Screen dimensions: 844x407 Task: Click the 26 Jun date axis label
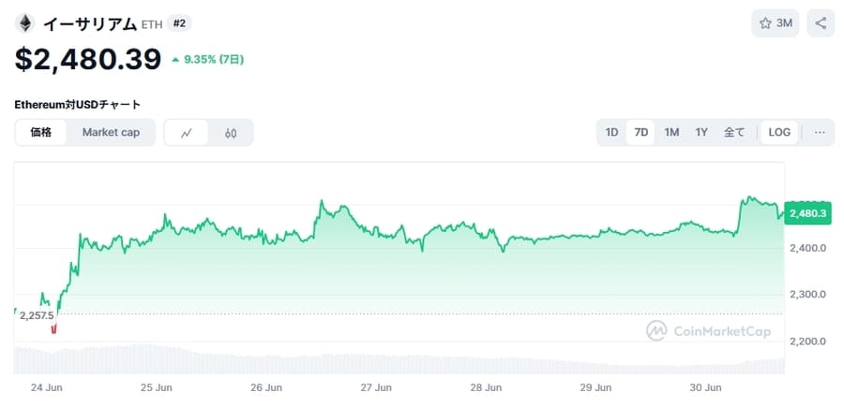tap(266, 387)
